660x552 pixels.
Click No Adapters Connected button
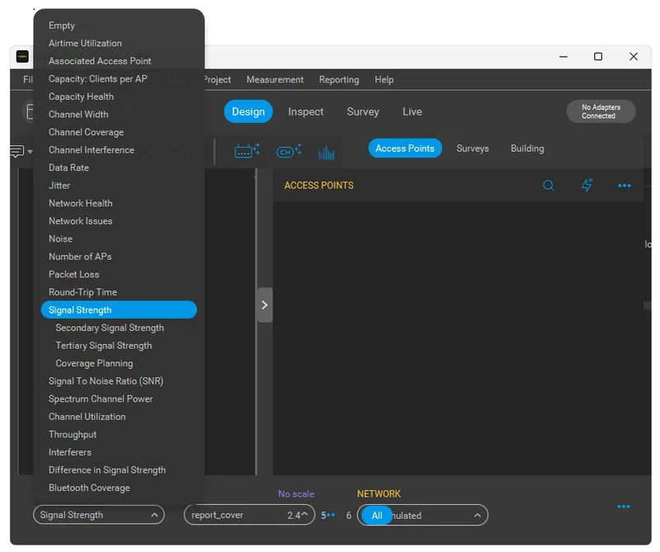(x=601, y=111)
